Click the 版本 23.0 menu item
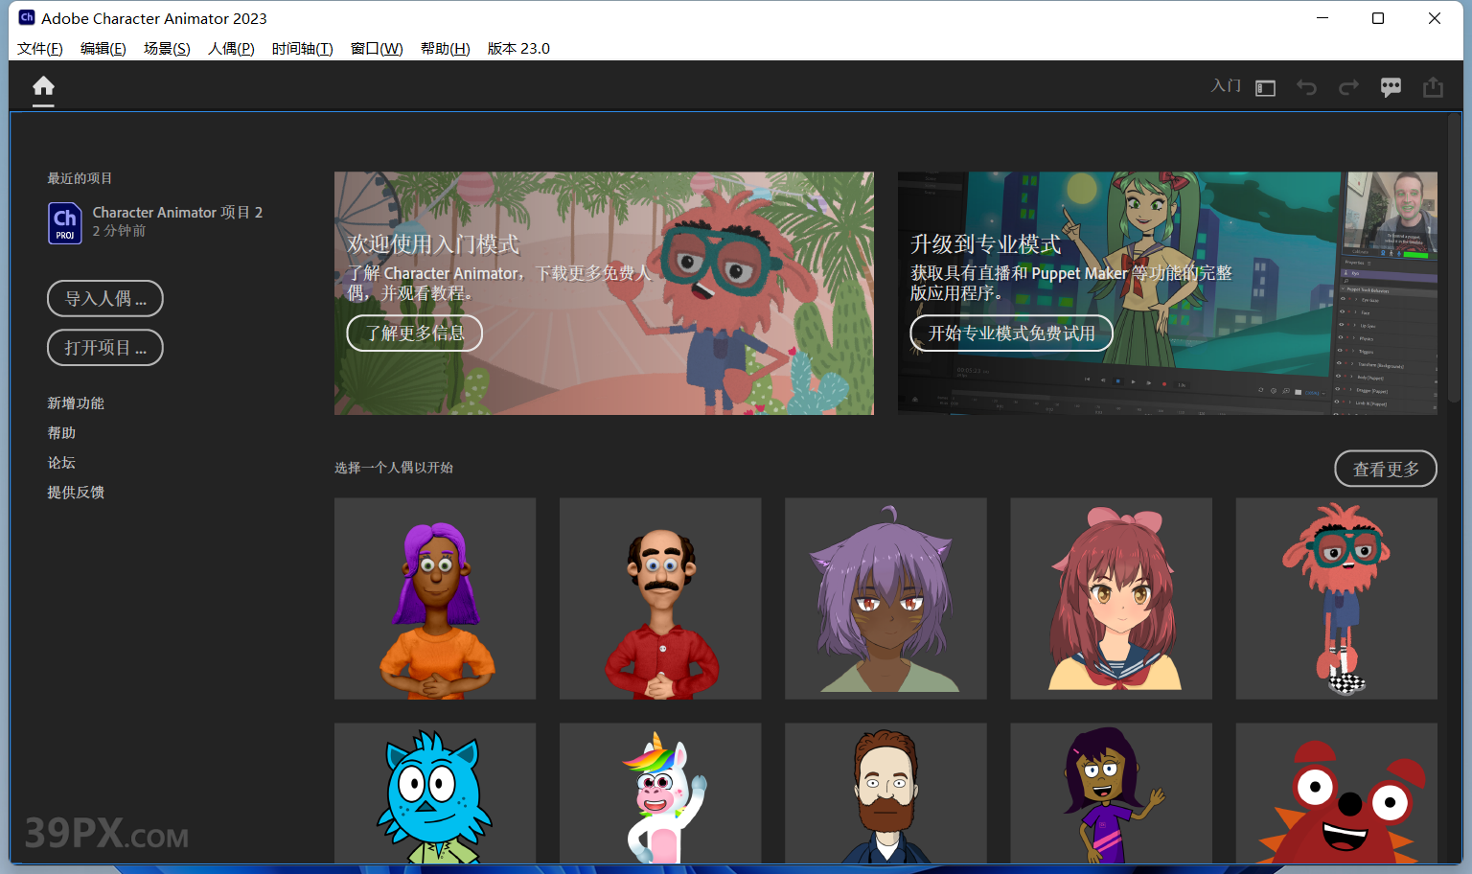Image resolution: width=1472 pixels, height=874 pixels. (518, 48)
